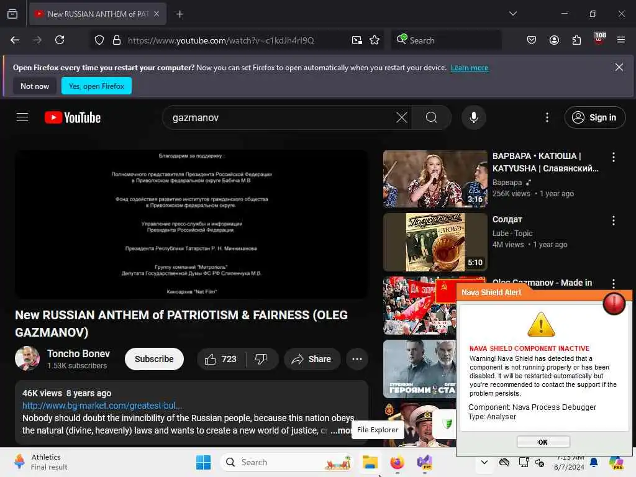Open Windows Start menu

[x=203, y=462]
